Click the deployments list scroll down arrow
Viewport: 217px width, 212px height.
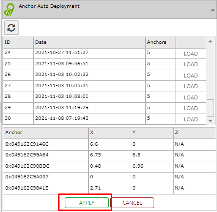(210, 121)
